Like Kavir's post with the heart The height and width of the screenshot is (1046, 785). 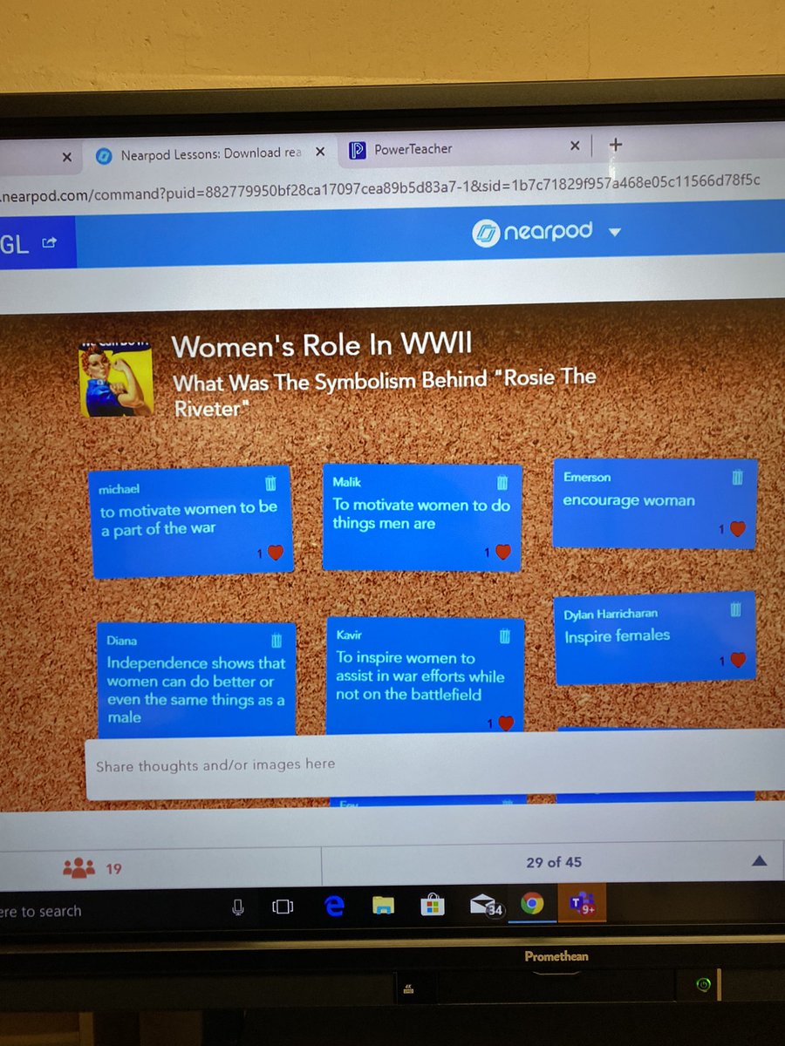[506, 723]
